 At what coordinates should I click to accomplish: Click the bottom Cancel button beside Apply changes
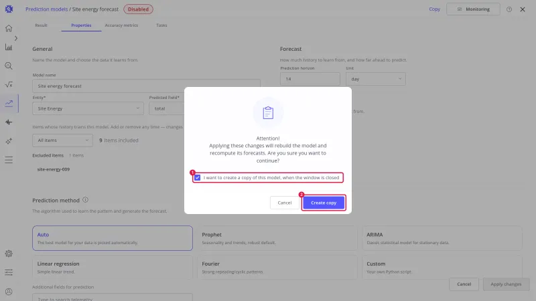[464, 284]
